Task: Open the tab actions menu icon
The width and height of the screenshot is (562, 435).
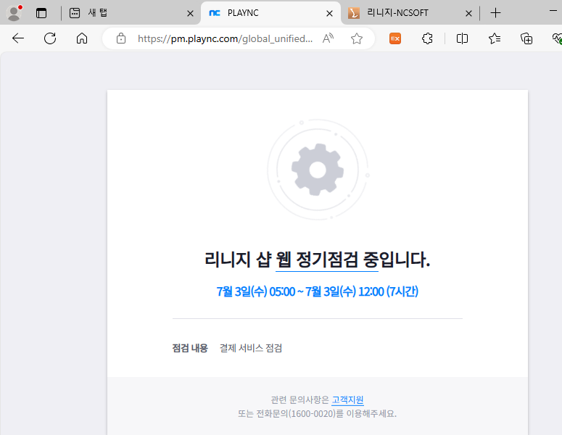Action: tap(41, 13)
